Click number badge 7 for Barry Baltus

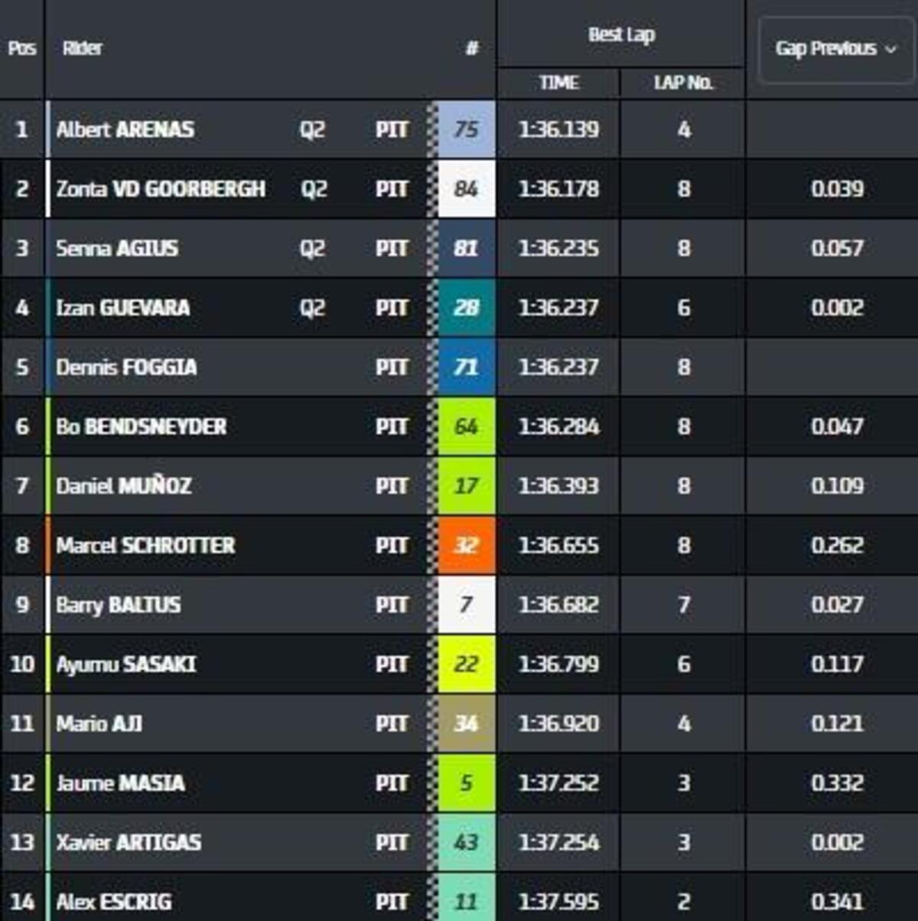coord(466,605)
